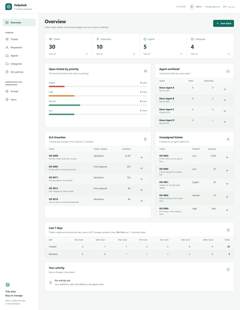Open HD-0017 arrow in SLA breaches
Viewport: 240px width, 310px height.
point(141,179)
